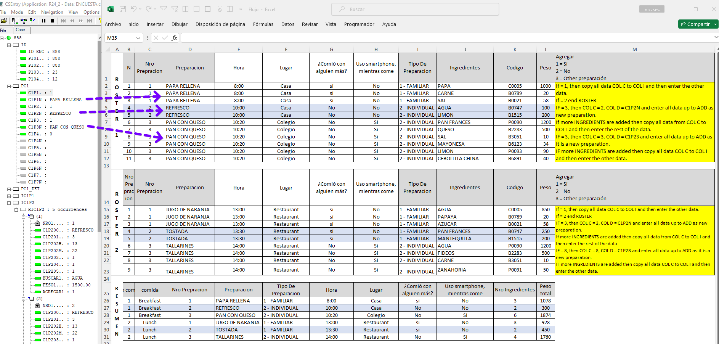
Task: Collapse the 888 case node
Action: coord(2,38)
